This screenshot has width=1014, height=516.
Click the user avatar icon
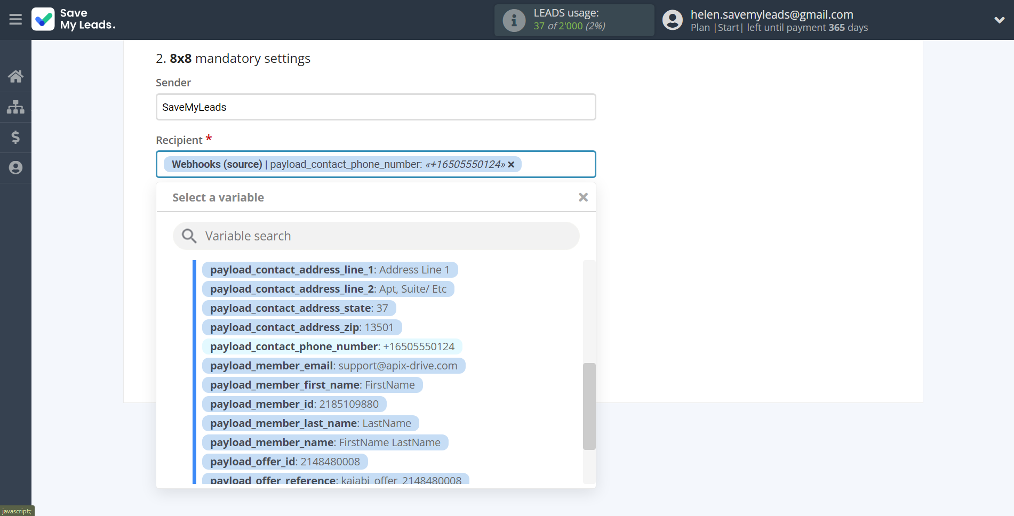tap(672, 20)
